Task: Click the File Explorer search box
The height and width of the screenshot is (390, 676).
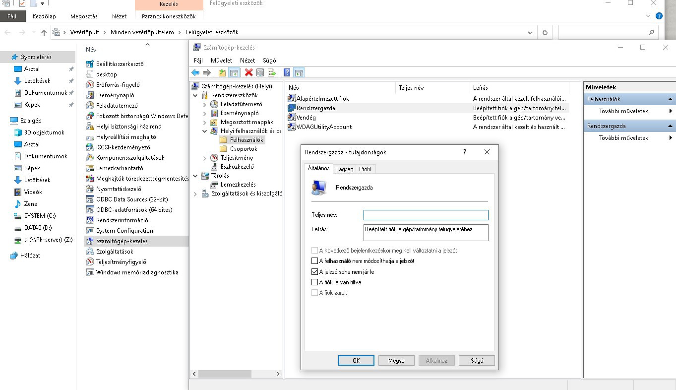Action: pyautogui.click(x=608, y=32)
